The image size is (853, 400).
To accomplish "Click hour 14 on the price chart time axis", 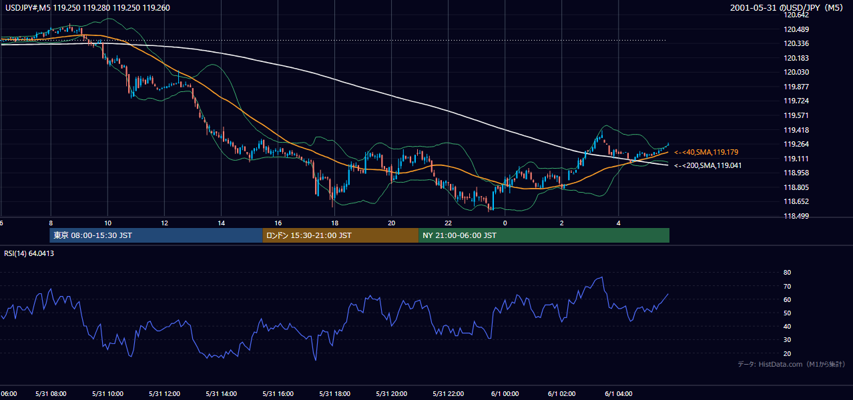I will click(221, 223).
